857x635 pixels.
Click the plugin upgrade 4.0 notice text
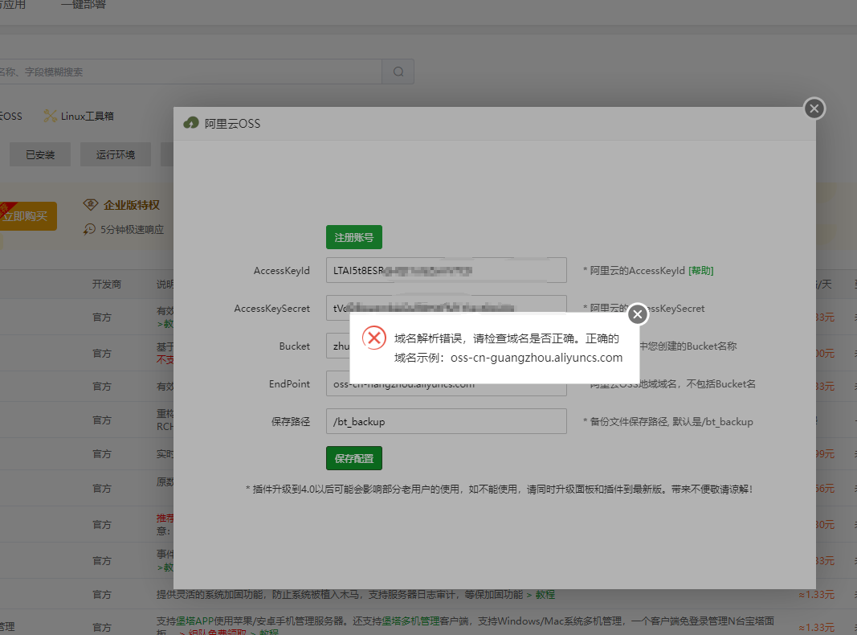pyautogui.click(x=499, y=489)
